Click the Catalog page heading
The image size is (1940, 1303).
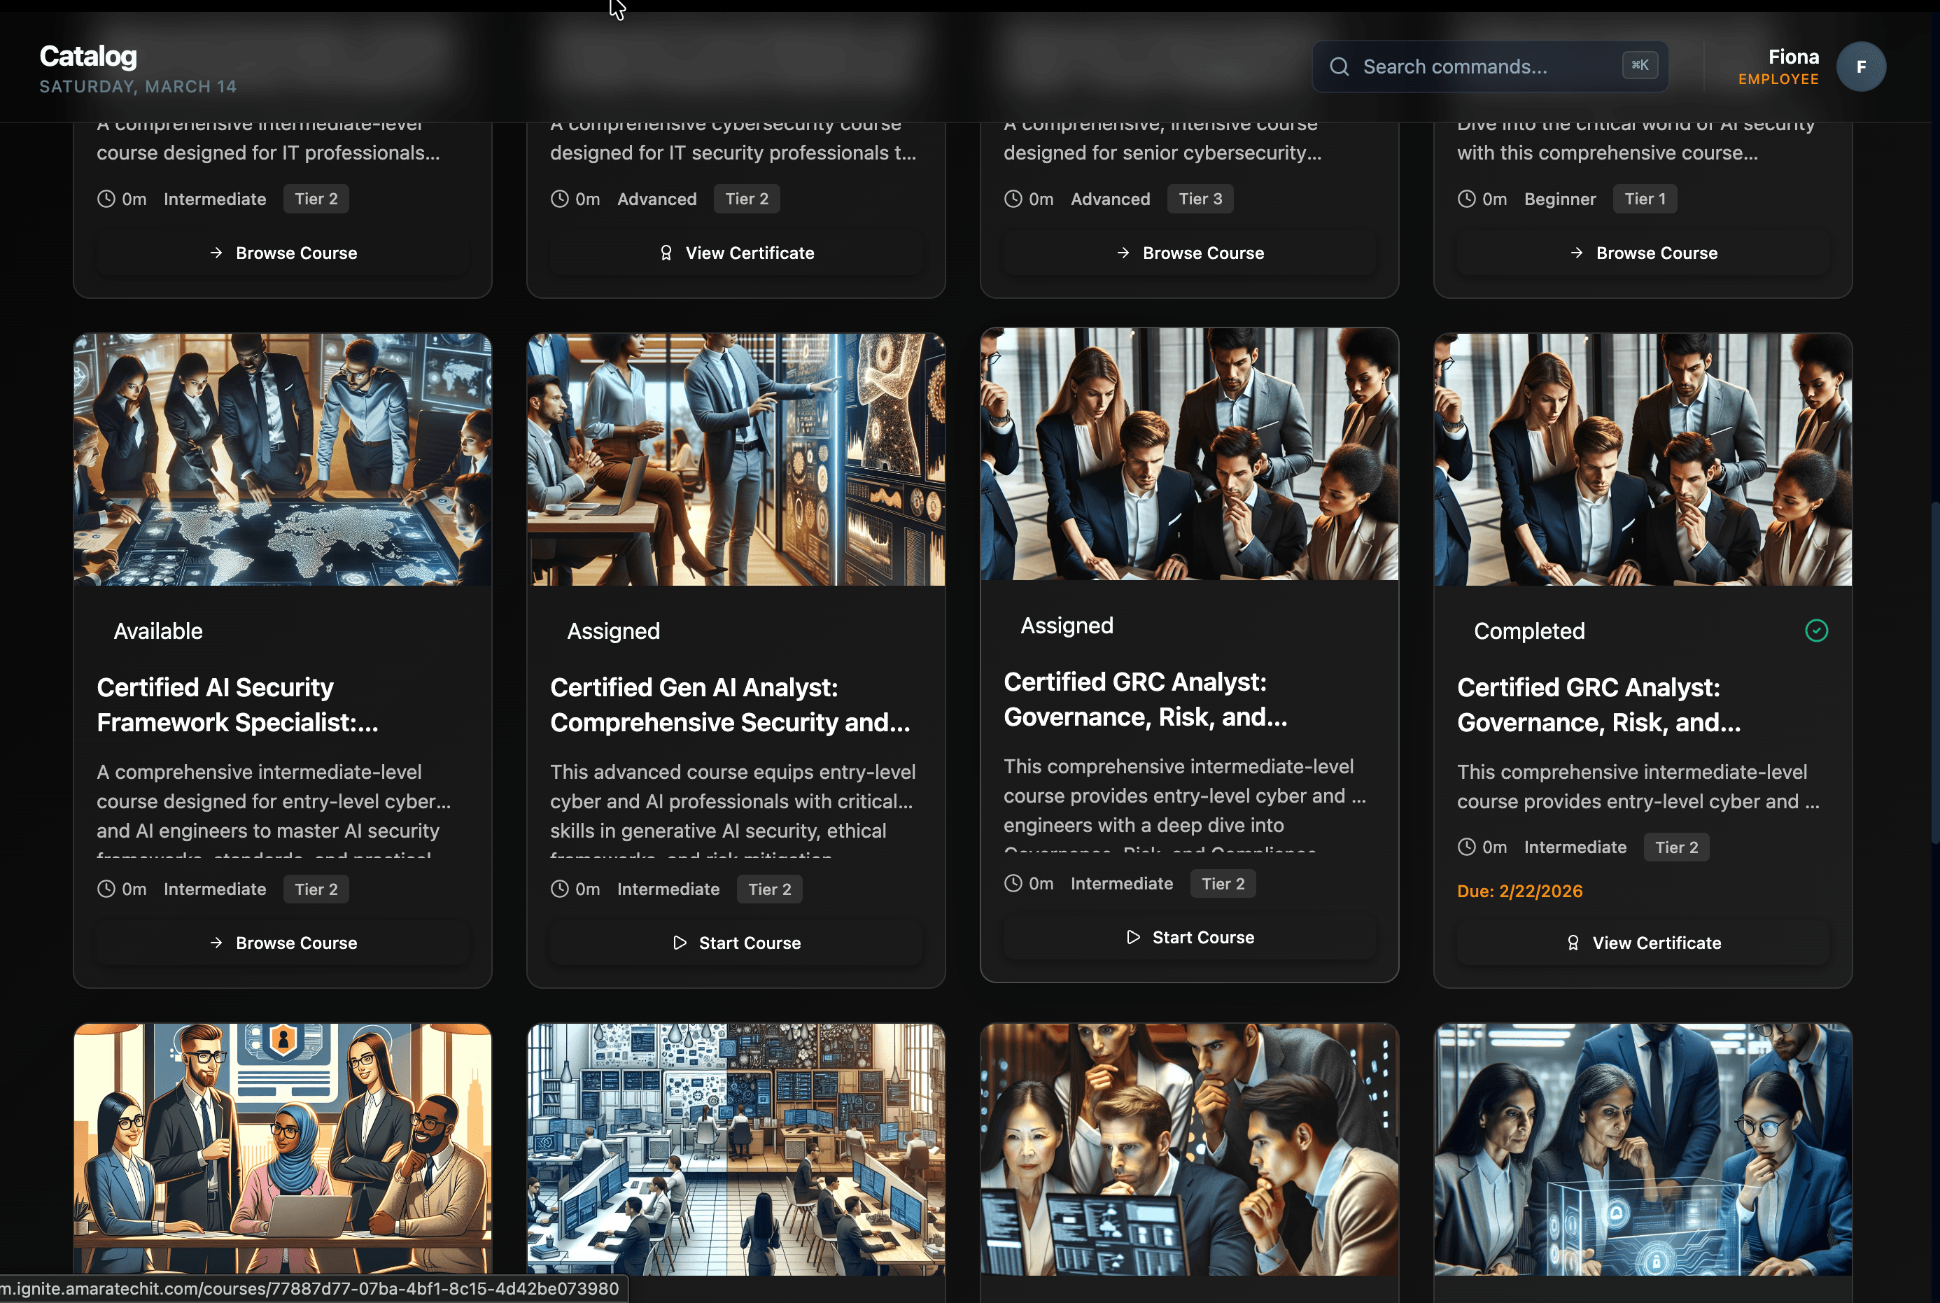coord(88,57)
